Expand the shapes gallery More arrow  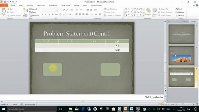[x=143, y=15]
